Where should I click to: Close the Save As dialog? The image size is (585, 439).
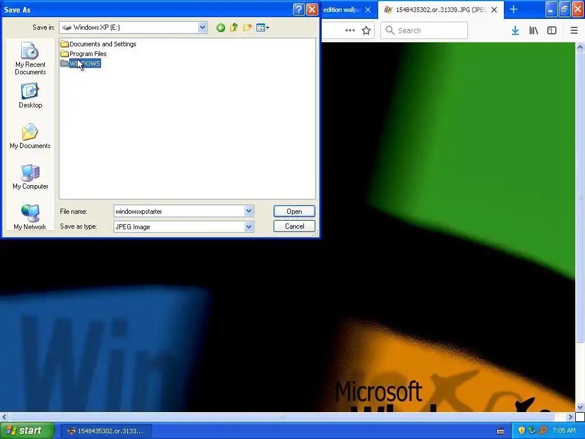[x=312, y=9]
